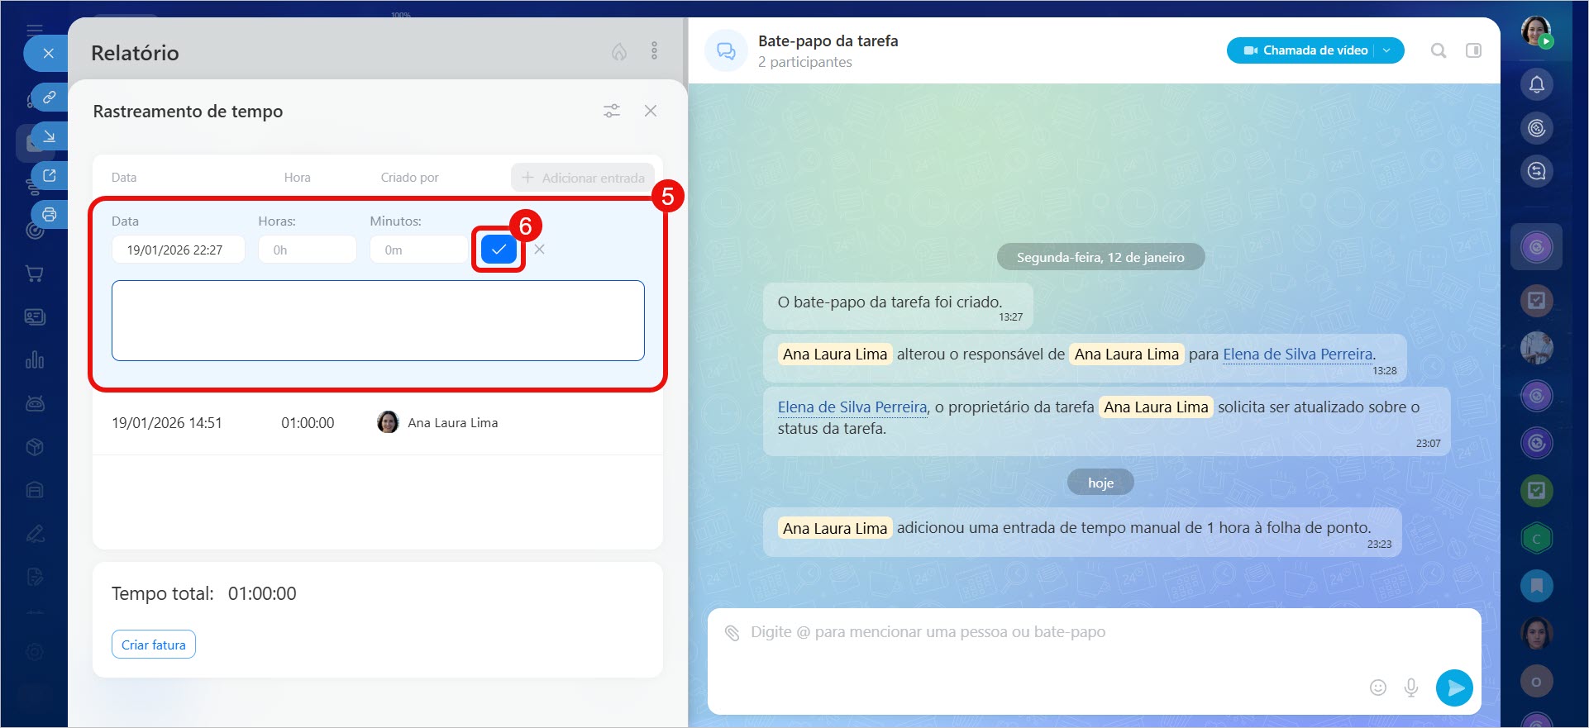Copy link using the side link icon
Screen dimensions: 1589x728
[x=50, y=98]
